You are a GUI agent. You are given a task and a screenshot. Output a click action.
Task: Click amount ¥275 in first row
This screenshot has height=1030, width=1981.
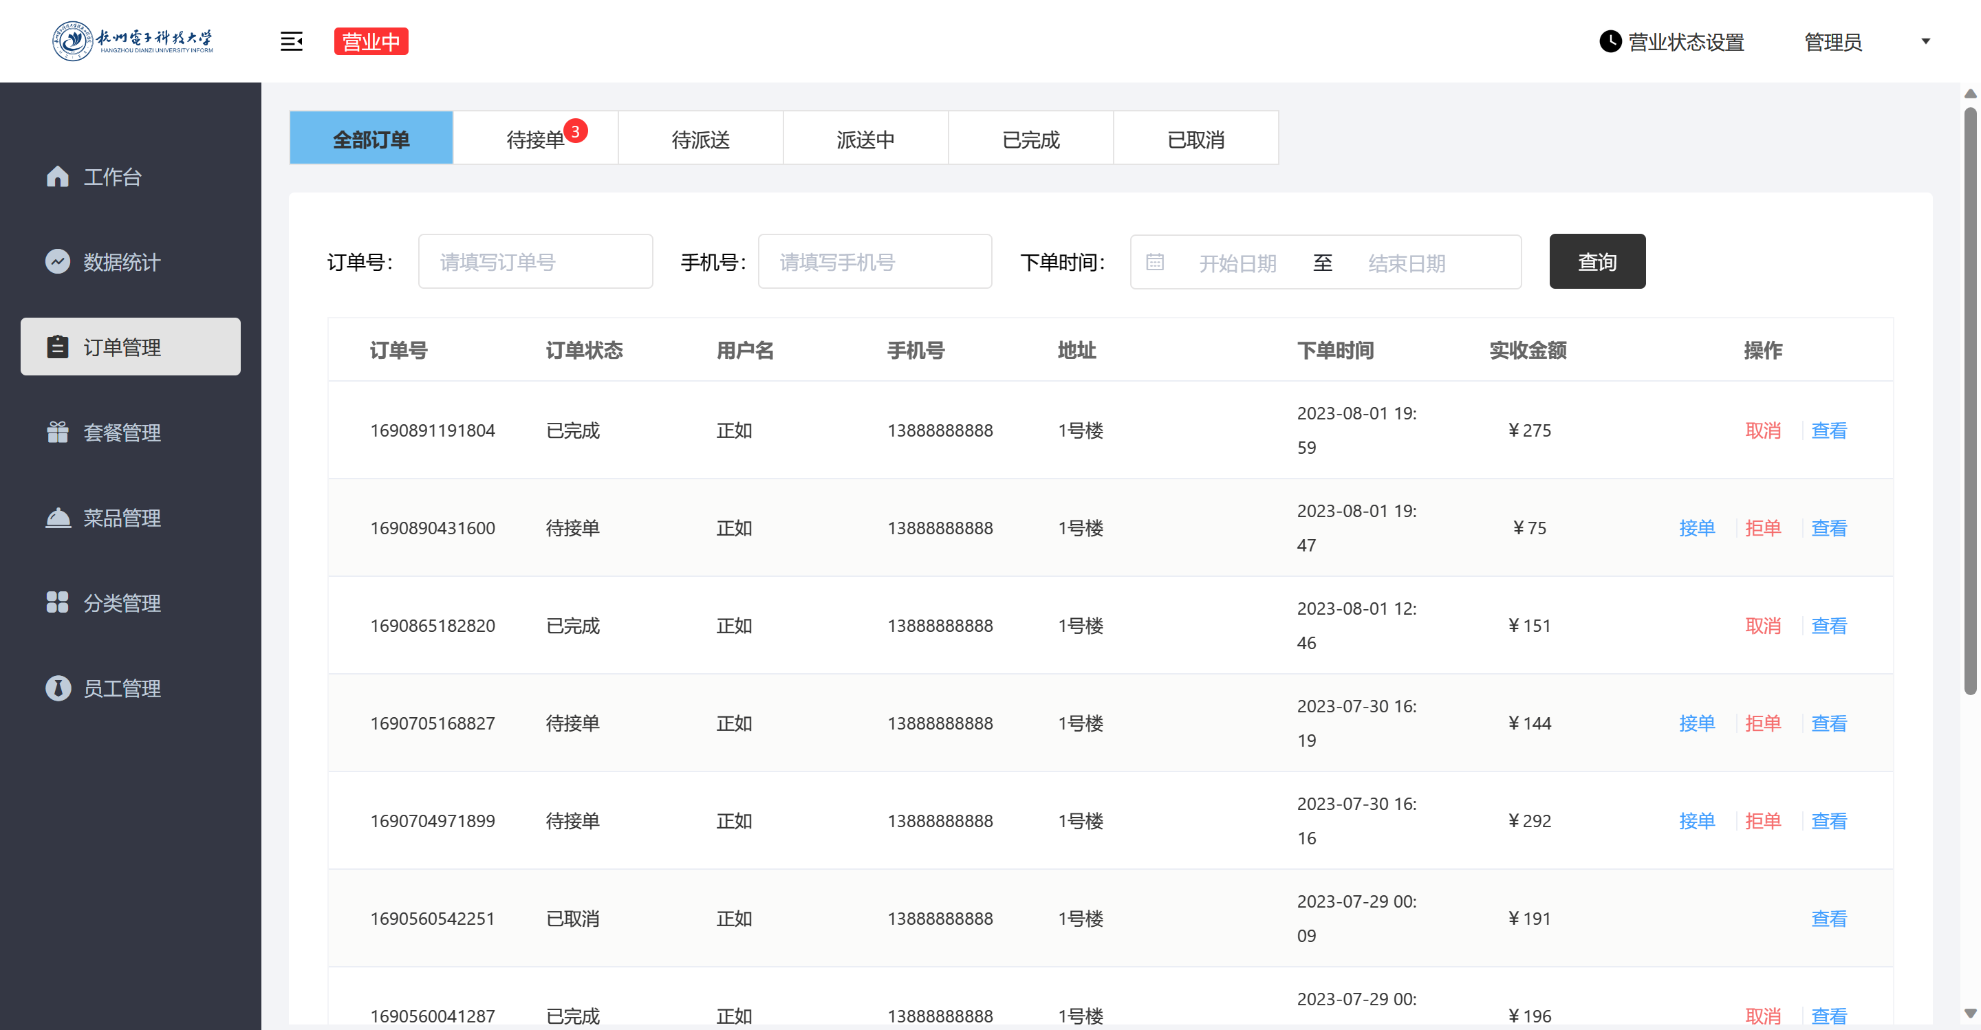point(1530,430)
